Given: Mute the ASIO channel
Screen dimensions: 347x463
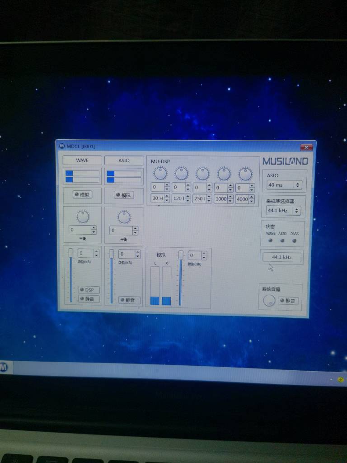Looking at the screenshot, I should (129, 300).
